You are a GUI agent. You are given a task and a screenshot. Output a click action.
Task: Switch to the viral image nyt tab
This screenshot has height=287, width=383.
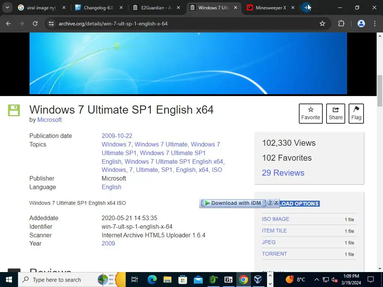[x=42, y=8]
